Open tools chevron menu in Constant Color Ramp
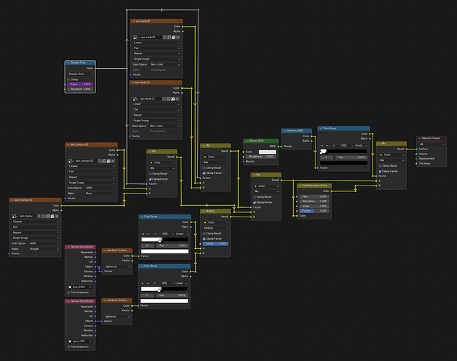Screen dimensions: 457x361 coord(334,145)
